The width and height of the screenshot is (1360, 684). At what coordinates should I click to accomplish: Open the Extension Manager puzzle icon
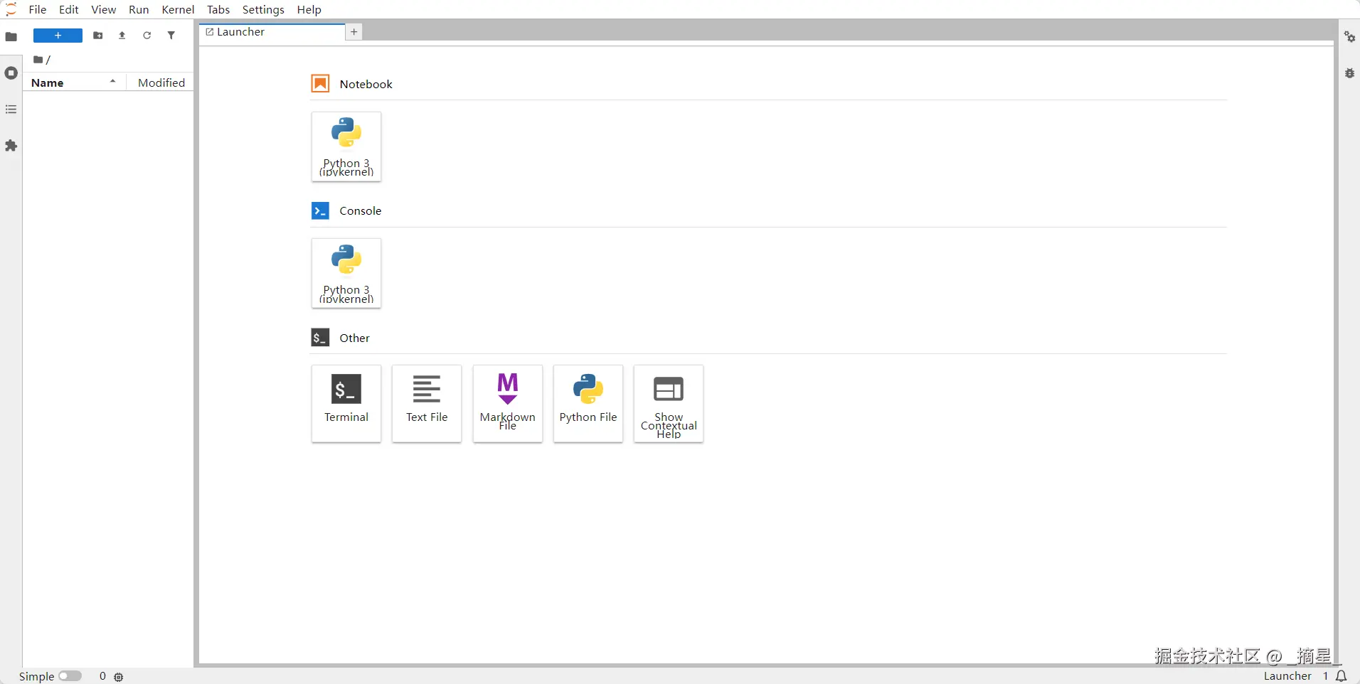point(11,146)
